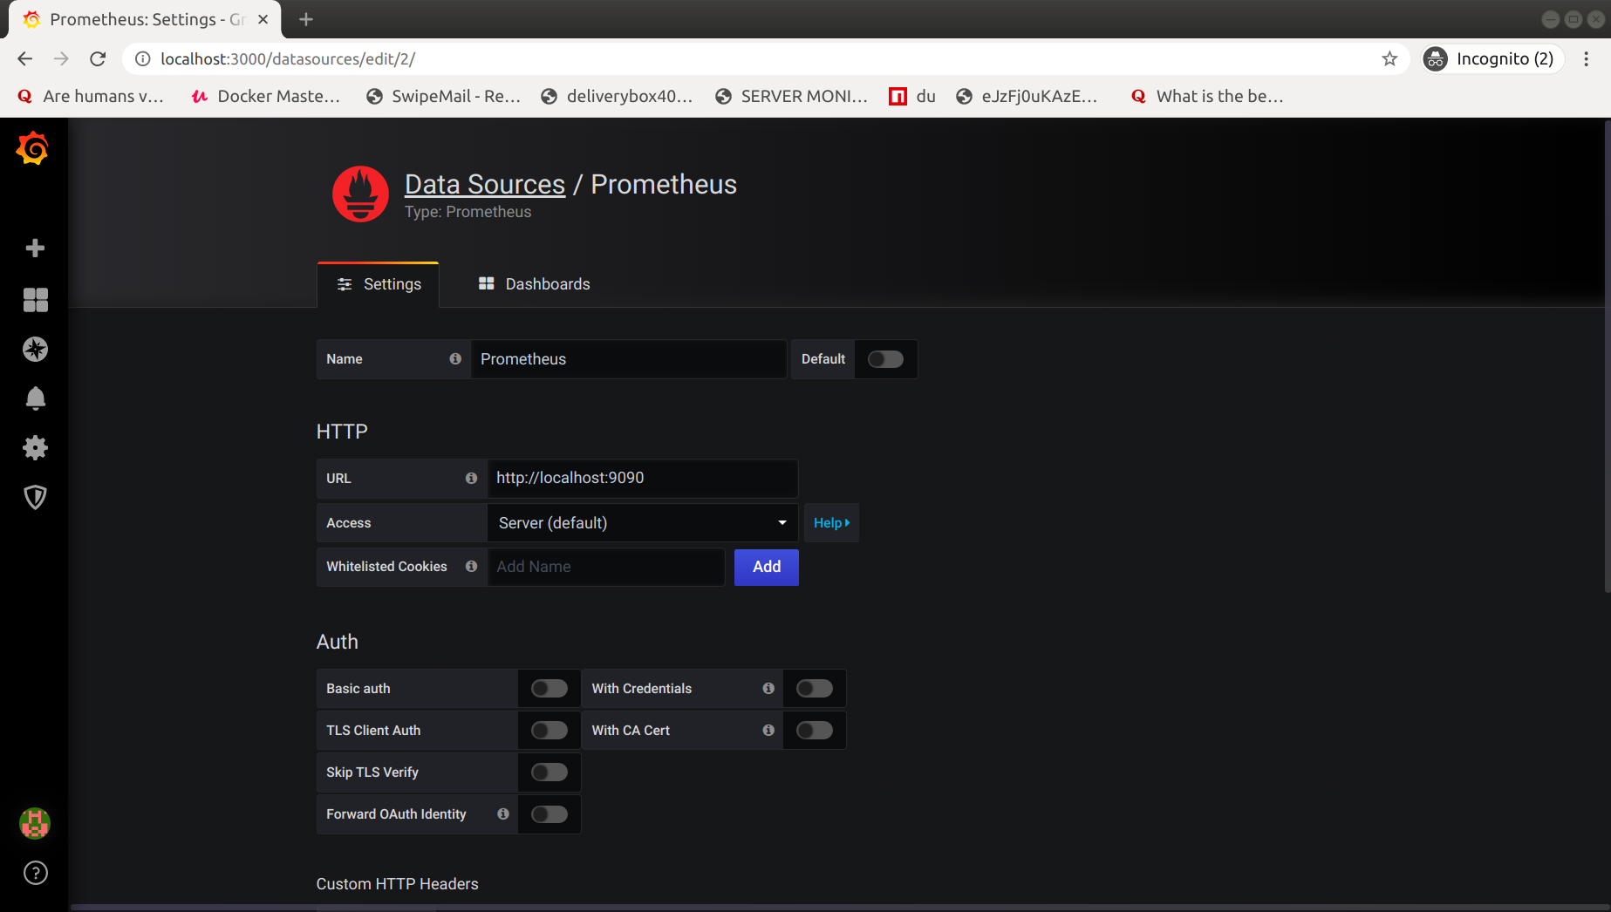Open the Dashboards grid icon in sidebar
This screenshot has width=1611, height=912.
[35, 300]
